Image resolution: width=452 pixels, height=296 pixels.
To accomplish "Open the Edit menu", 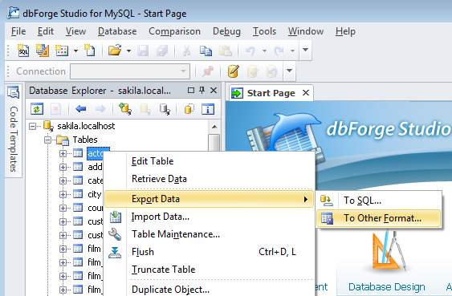I will pyautogui.click(x=46, y=31).
